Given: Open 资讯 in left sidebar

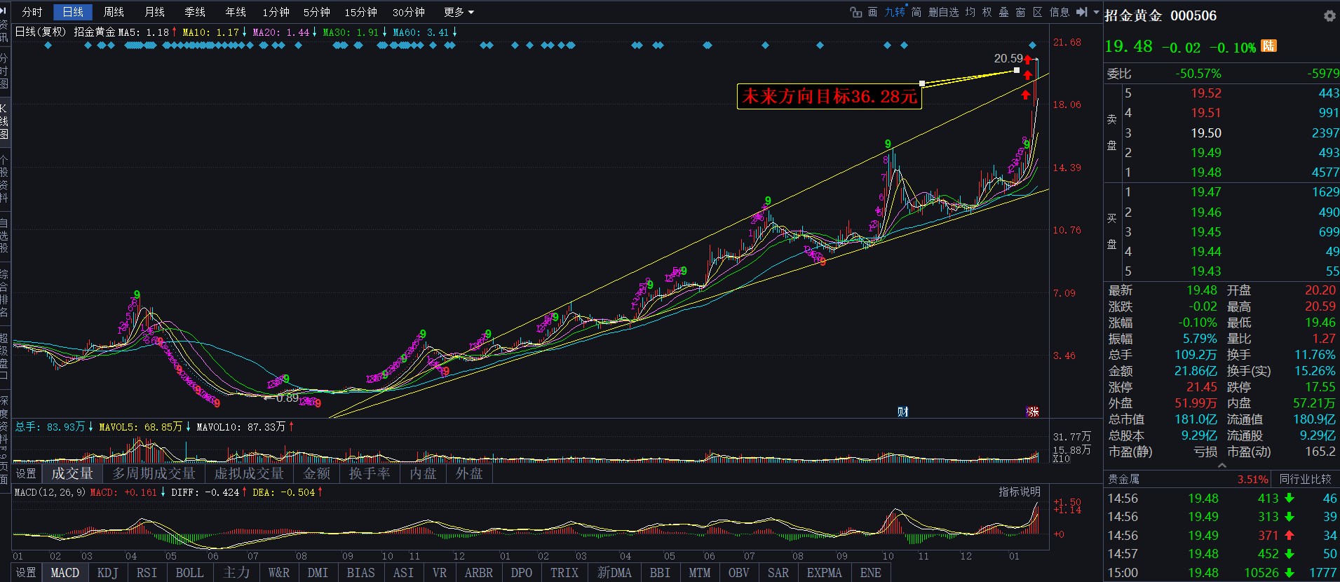Looking at the screenshot, I should pyautogui.click(x=4, y=31).
